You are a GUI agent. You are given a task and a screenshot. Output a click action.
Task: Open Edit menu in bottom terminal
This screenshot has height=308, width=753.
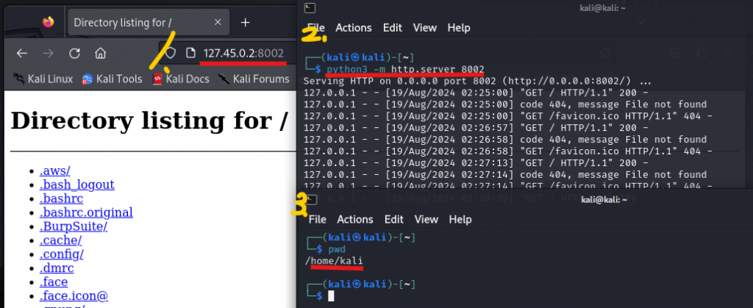[x=394, y=219]
